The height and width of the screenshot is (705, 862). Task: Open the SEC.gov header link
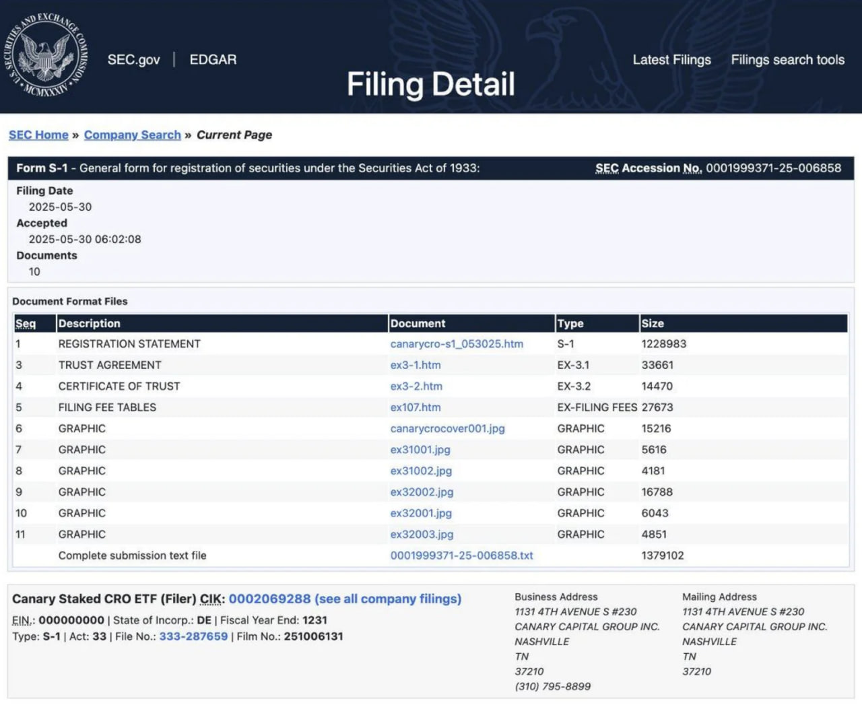(x=133, y=60)
